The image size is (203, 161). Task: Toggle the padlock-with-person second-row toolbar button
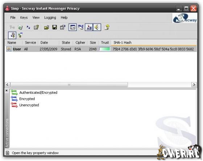(x=12, y=35)
